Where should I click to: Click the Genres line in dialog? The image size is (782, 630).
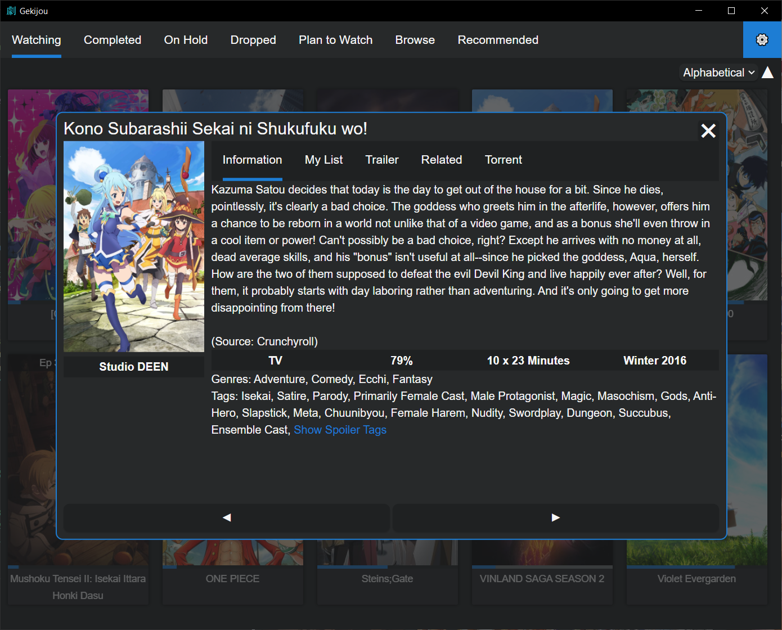click(322, 379)
